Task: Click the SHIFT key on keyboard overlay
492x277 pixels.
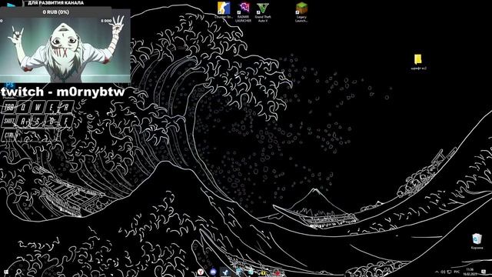Action: (8, 122)
